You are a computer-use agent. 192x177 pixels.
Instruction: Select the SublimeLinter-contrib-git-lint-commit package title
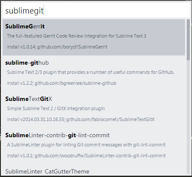click(x=57, y=135)
